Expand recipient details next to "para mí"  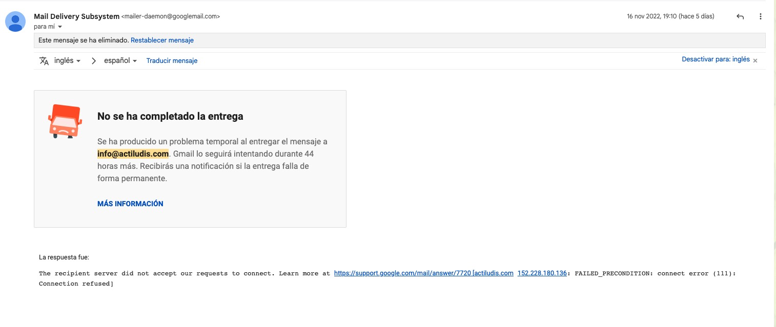coord(60,27)
